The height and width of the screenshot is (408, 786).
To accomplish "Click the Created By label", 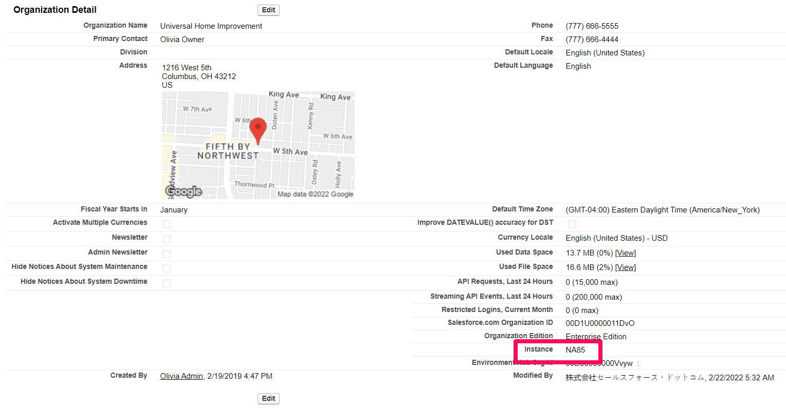I will pos(129,376).
